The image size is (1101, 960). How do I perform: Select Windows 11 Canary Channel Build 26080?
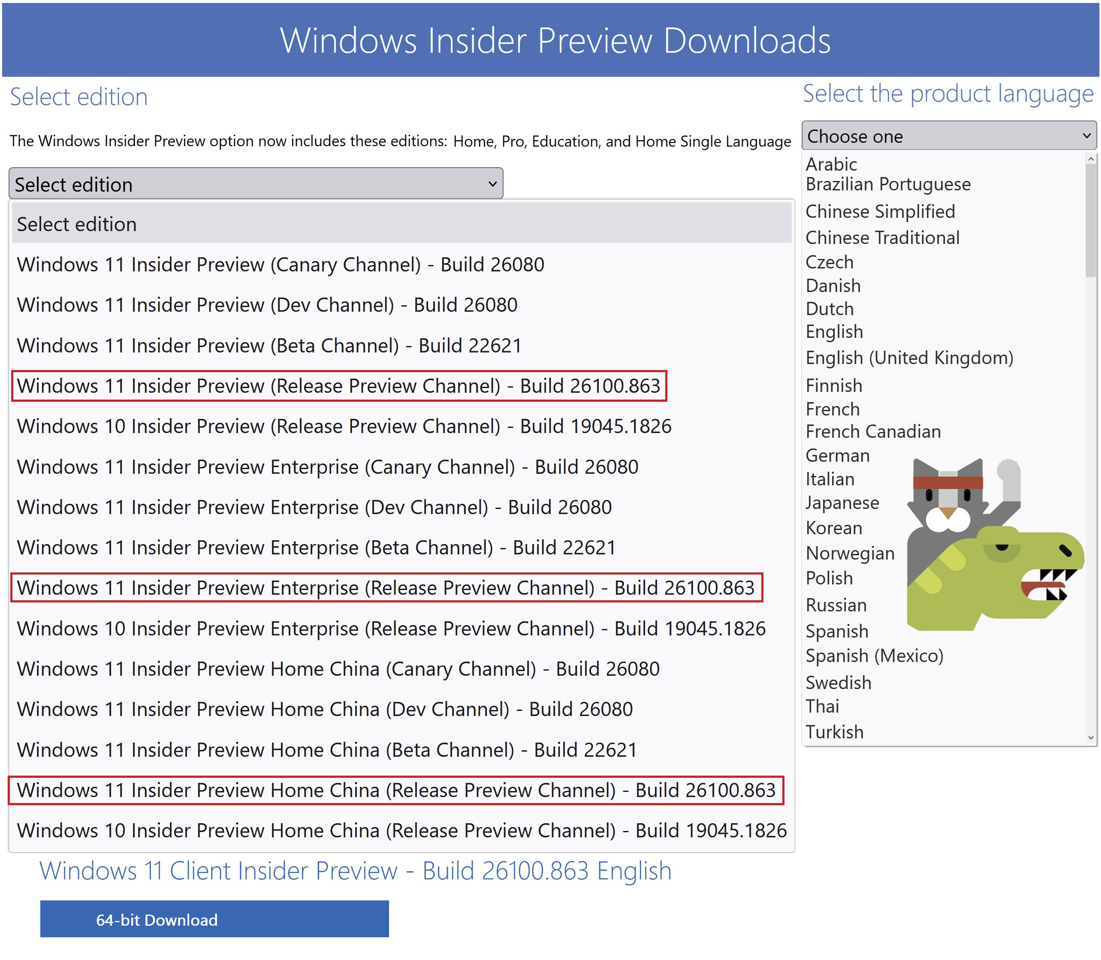(x=280, y=265)
